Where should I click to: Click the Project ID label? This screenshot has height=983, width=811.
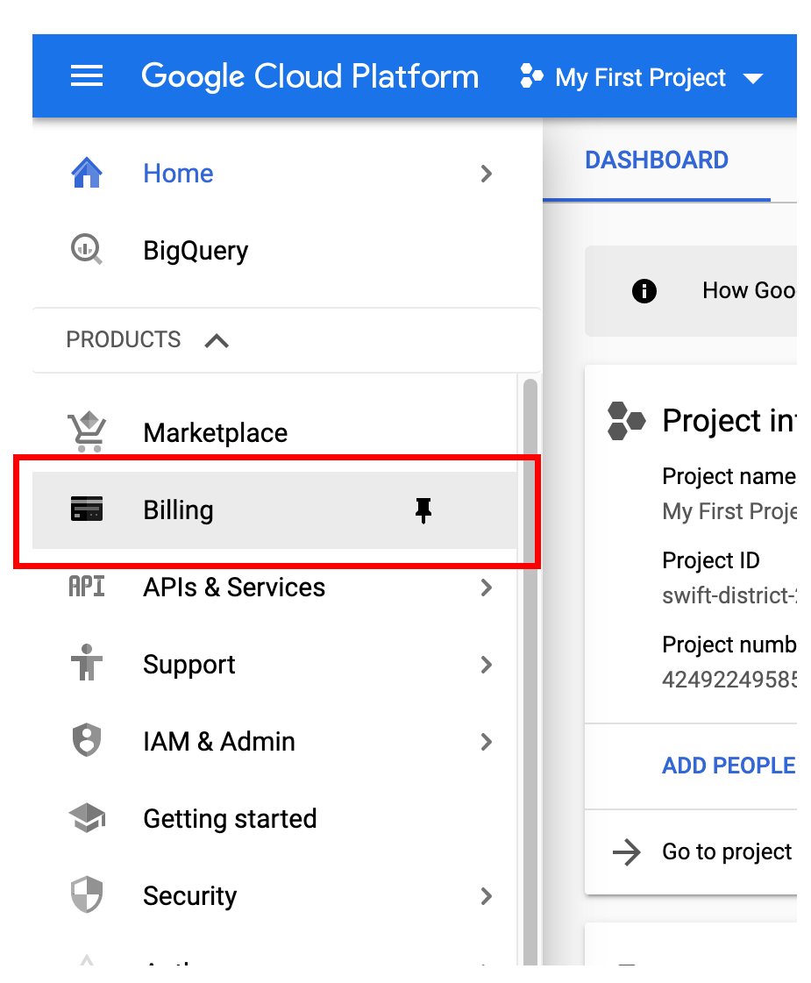coord(711,560)
